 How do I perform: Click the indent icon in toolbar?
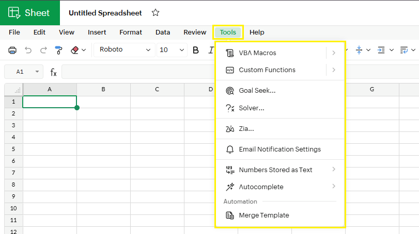(x=381, y=50)
